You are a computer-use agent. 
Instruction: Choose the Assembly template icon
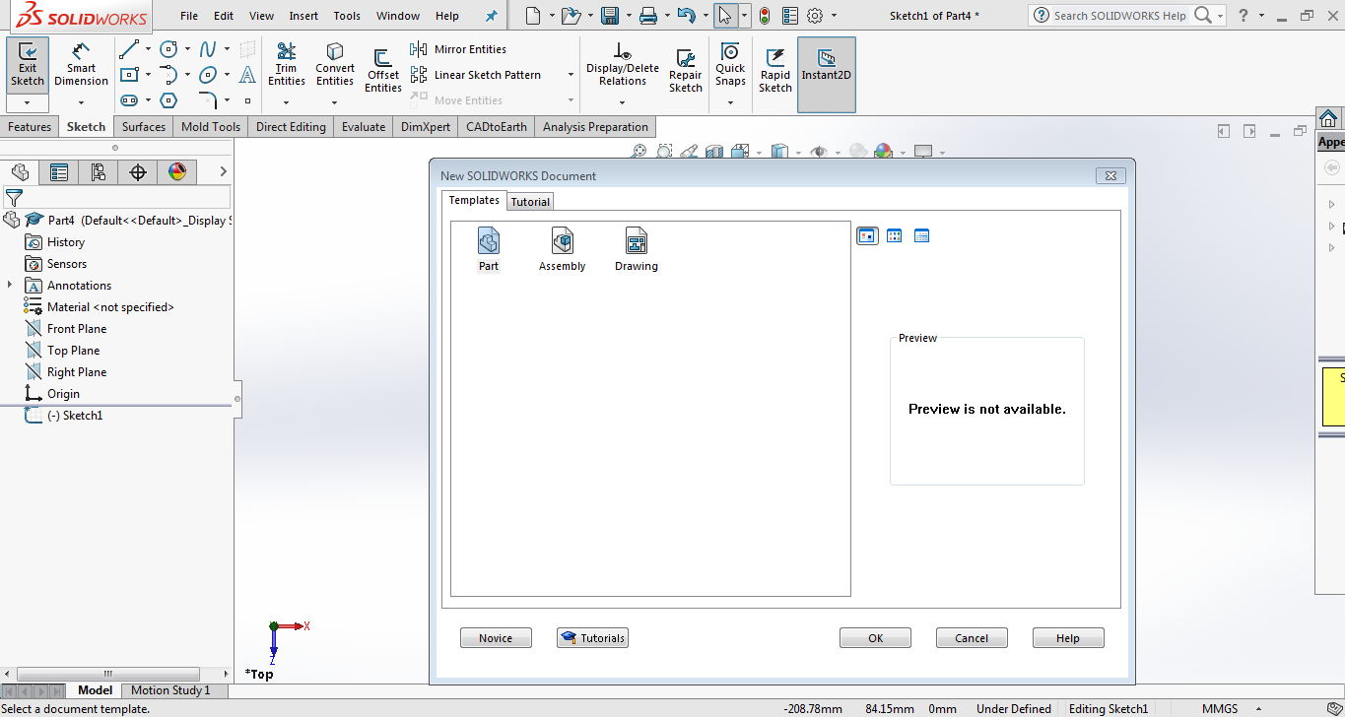(x=563, y=249)
